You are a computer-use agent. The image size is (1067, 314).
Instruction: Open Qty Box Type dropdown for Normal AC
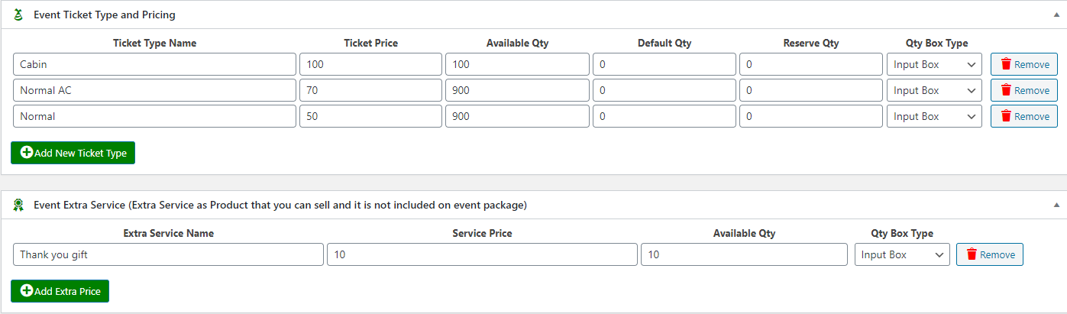point(934,90)
